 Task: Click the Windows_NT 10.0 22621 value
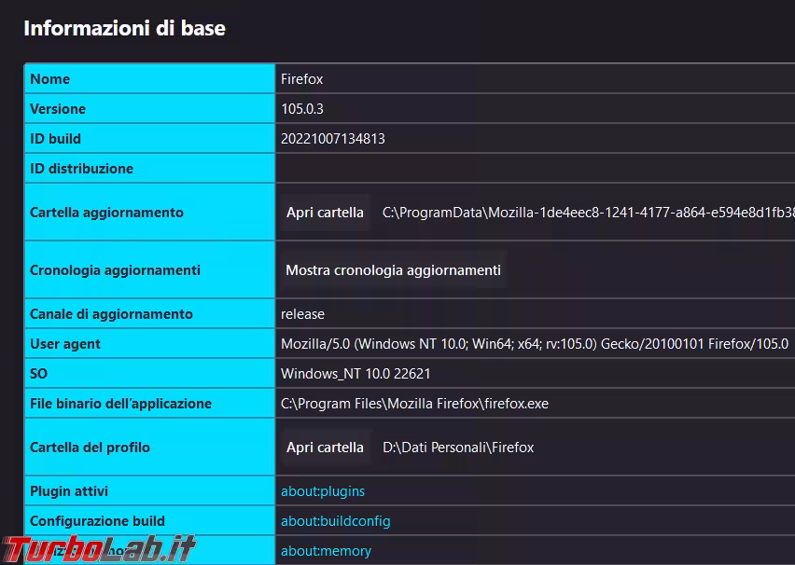356,374
